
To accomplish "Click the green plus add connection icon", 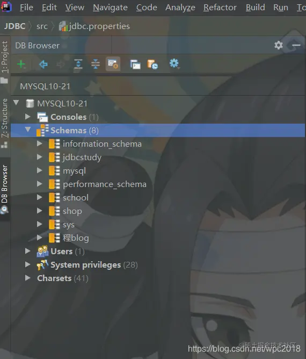I will [21, 64].
